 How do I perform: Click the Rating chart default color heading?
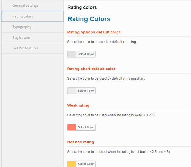[91, 69]
